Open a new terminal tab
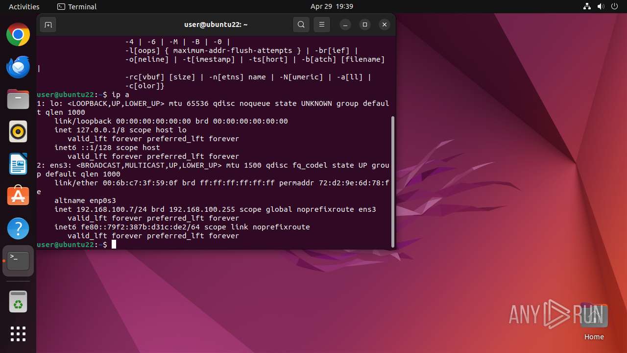This screenshot has height=353, width=627. [x=48, y=25]
